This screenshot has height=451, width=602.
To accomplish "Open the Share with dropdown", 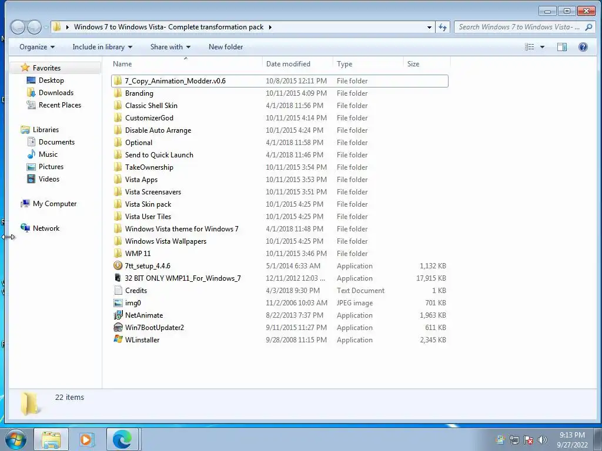I will (170, 47).
